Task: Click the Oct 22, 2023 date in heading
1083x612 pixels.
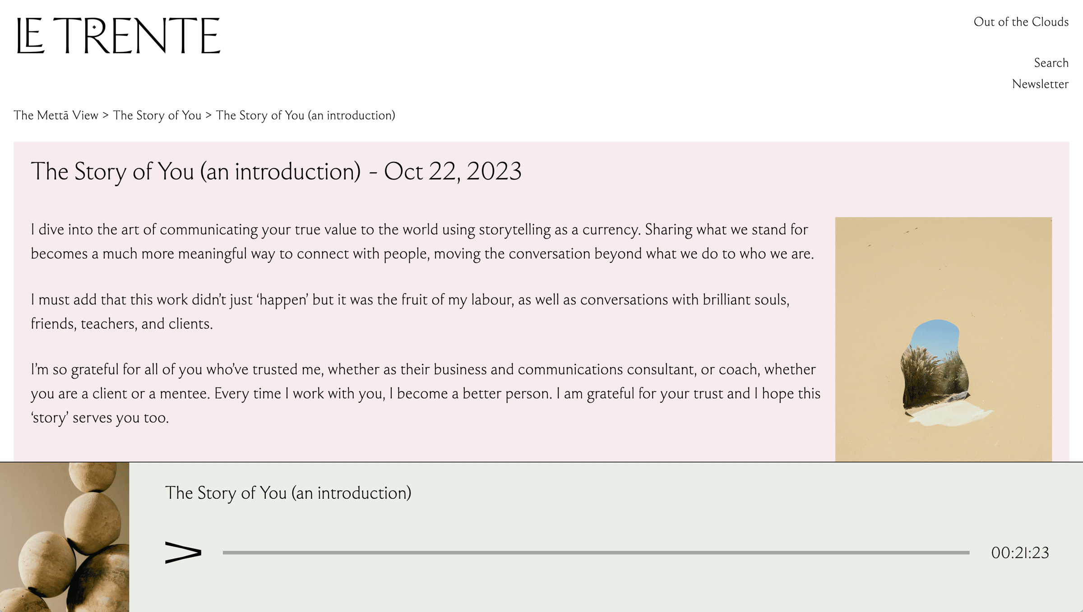Action: click(x=453, y=171)
